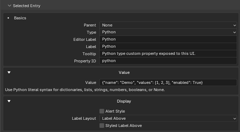Edit the Label text field
Screen dimensions: 240x132
[168, 47]
